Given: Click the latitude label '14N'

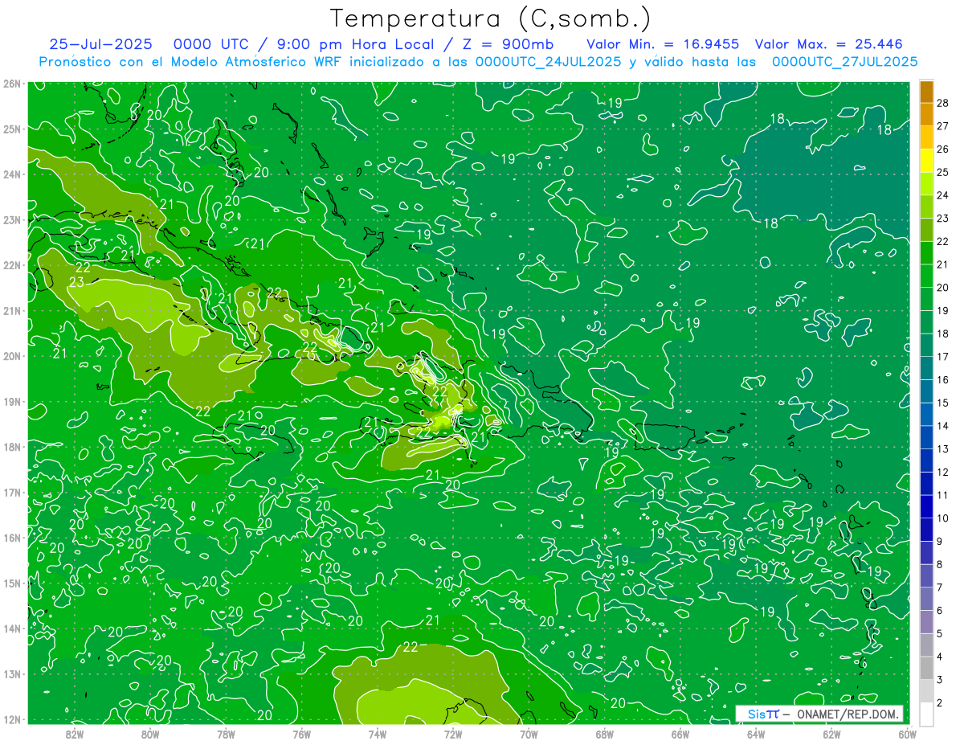Looking at the screenshot, I should (11, 628).
